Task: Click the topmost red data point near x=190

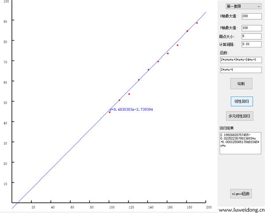Action: (x=197, y=23)
